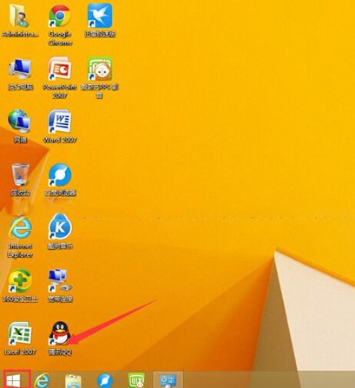Screen dimensions: 355x388
Task: Click the "Google Chrome" label text
Action: pos(60,38)
